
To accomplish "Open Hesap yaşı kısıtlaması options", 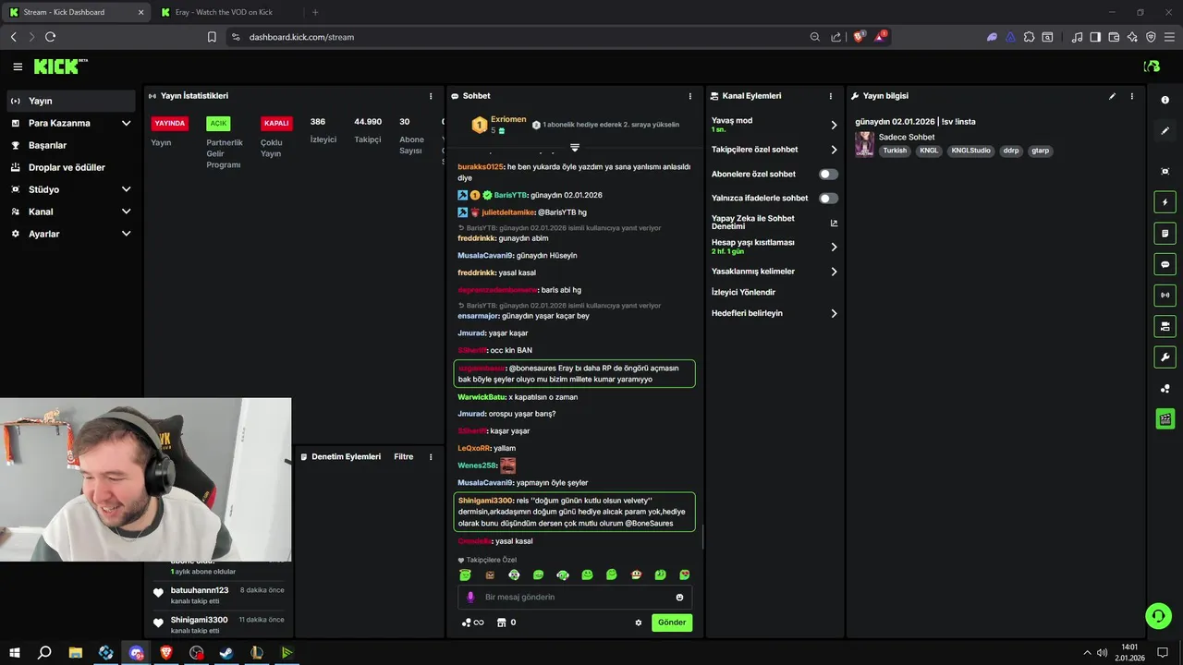I will click(x=774, y=247).
